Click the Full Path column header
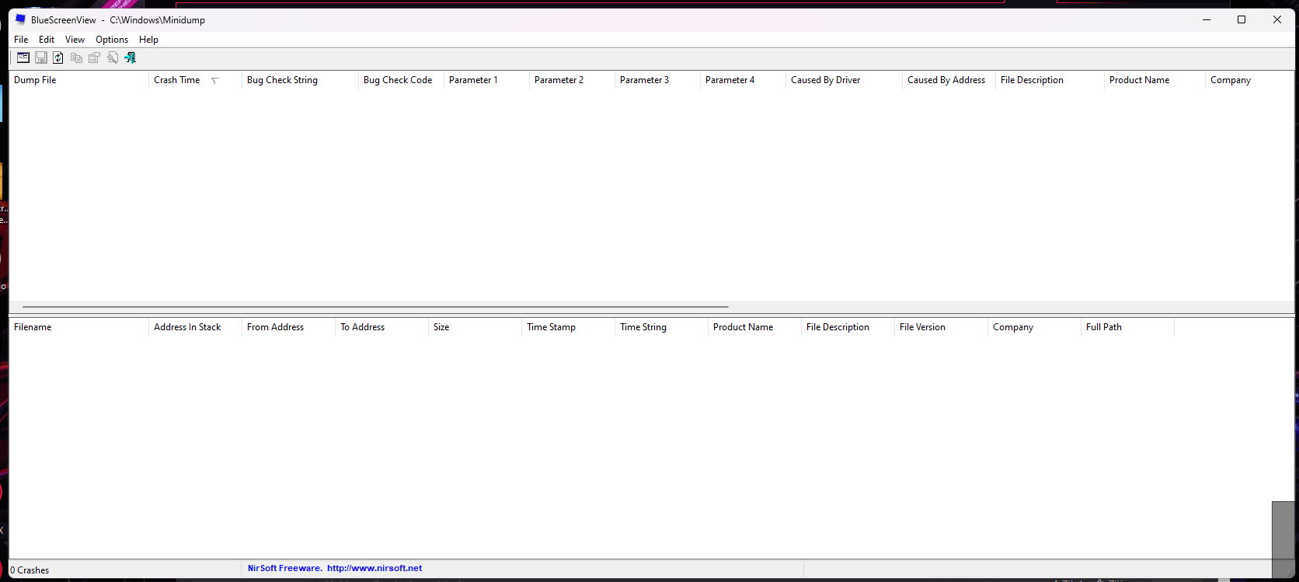Viewport: 1299px width, 582px height. [x=1127, y=327]
